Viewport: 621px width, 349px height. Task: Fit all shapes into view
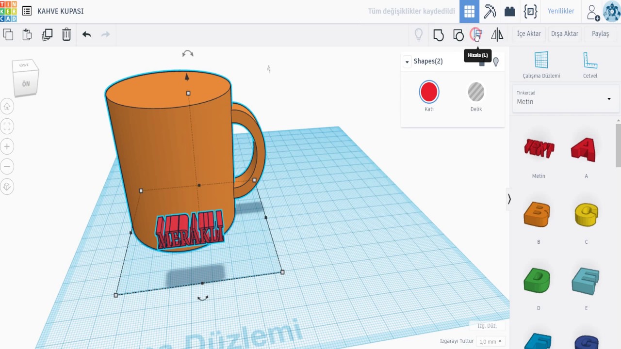7,127
